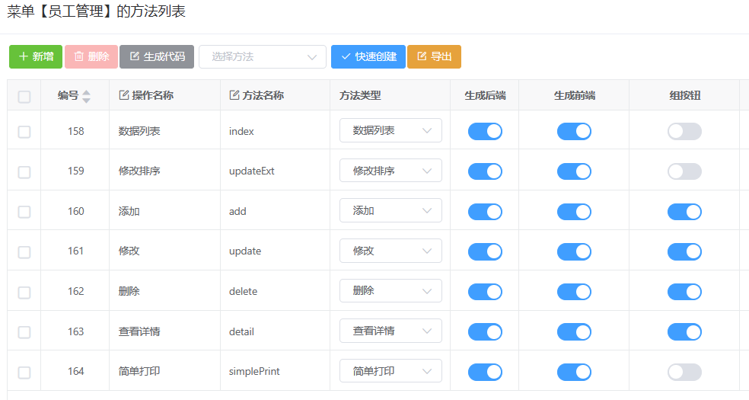
Task: Turn off 生成前端 switch for simplePrint row
Action: [x=574, y=372]
